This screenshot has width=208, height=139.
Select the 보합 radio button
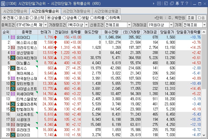(80, 18)
